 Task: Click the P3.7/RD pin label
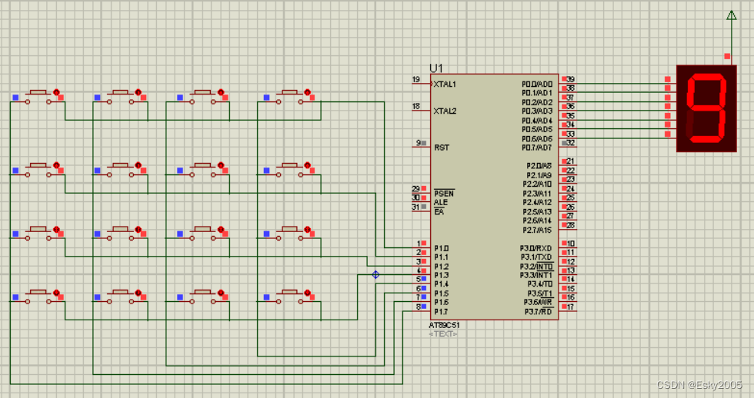[538, 312]
